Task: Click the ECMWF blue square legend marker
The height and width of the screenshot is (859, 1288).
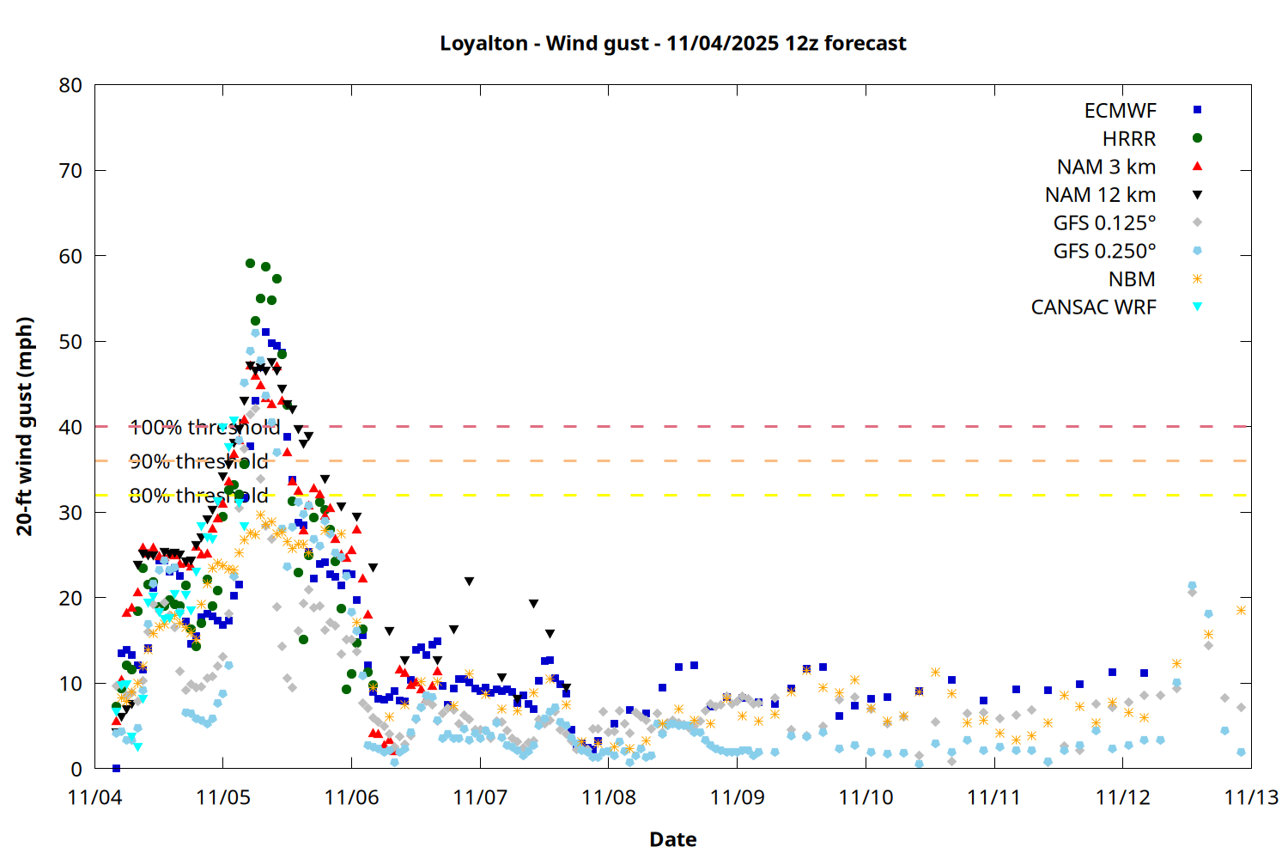Action: click(1197, 110)
